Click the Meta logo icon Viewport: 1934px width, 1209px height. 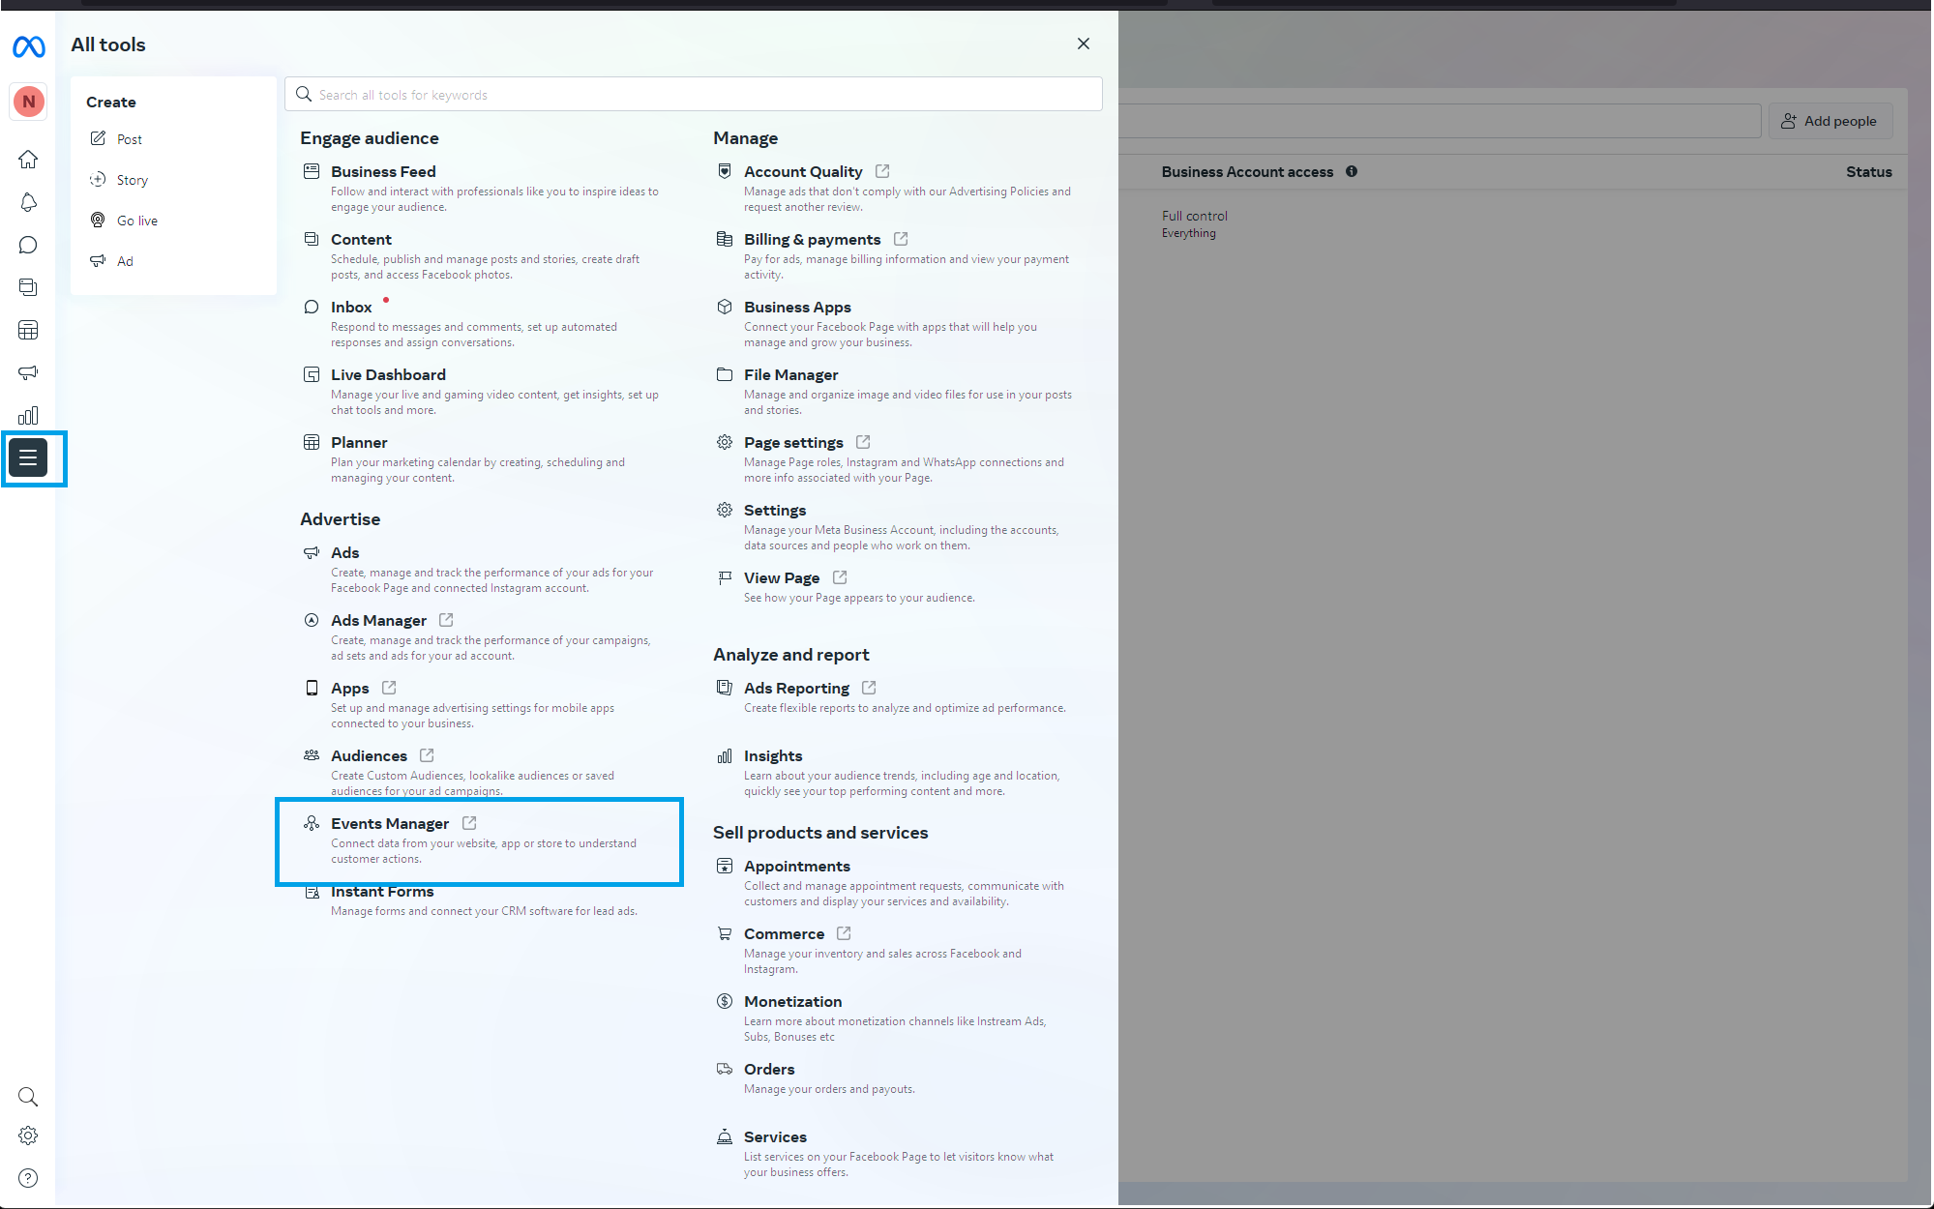[x=28, y=46]
